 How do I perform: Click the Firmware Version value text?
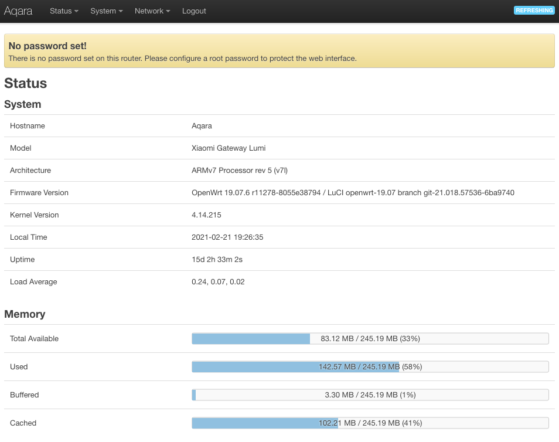point(353,193)
